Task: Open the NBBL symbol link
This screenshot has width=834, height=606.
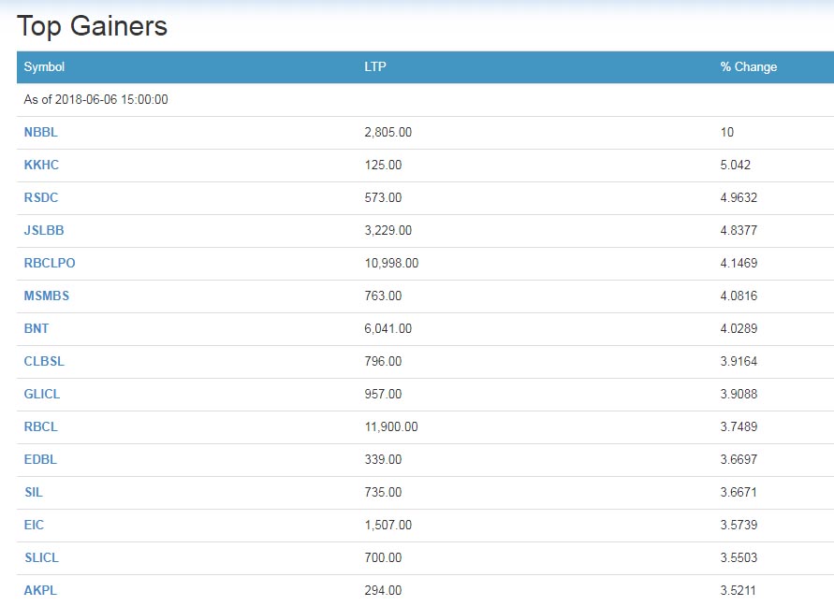Action: pyautogui.click(x=40, y=133)
